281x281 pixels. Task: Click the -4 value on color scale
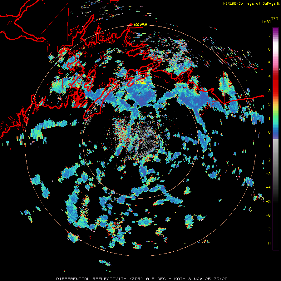point(268,188)
